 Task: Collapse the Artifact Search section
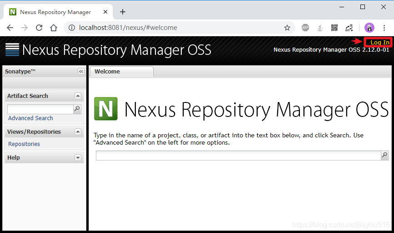click(x=78, y=96)
